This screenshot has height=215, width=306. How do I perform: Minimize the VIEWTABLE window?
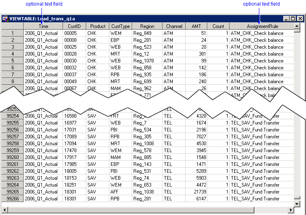(286, 19)
